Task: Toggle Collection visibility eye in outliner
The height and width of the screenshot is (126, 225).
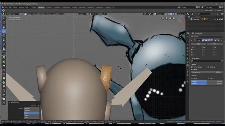Action: click(x=215, y=19)
